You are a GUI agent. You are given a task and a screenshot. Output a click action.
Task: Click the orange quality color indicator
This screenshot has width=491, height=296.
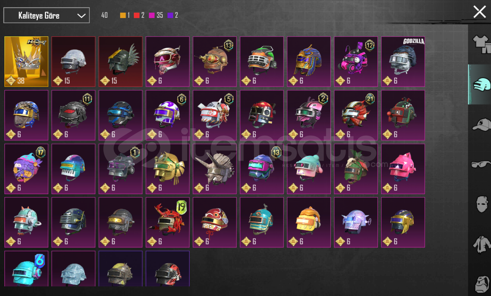[123, 15]
